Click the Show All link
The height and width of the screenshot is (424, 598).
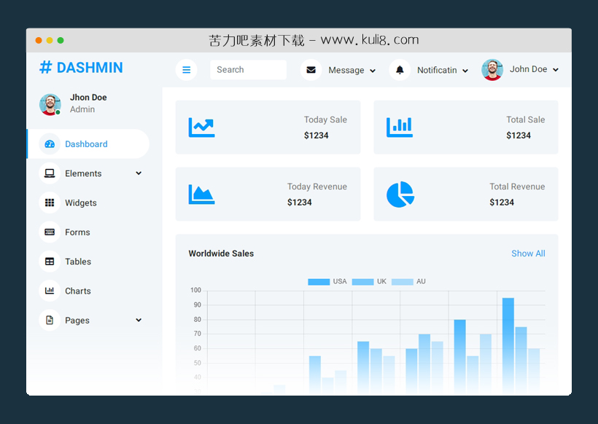point(528,254)
